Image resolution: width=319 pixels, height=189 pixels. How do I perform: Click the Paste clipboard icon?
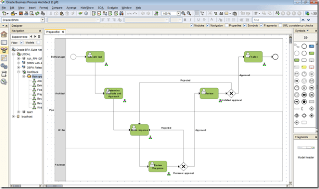point(61,13)
